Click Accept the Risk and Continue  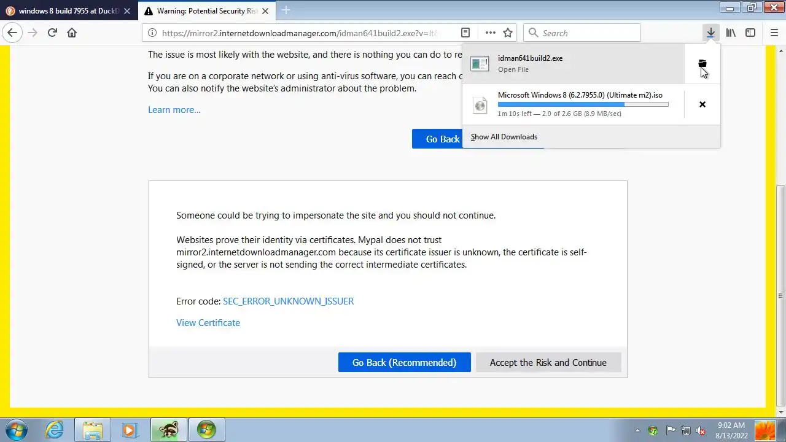coord(548,362)
